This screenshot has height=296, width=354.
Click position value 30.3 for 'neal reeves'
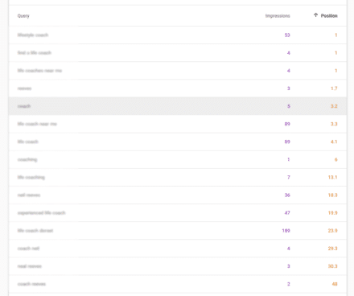coord(332,266)
